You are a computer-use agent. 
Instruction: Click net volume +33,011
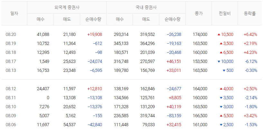coord(174,70)
